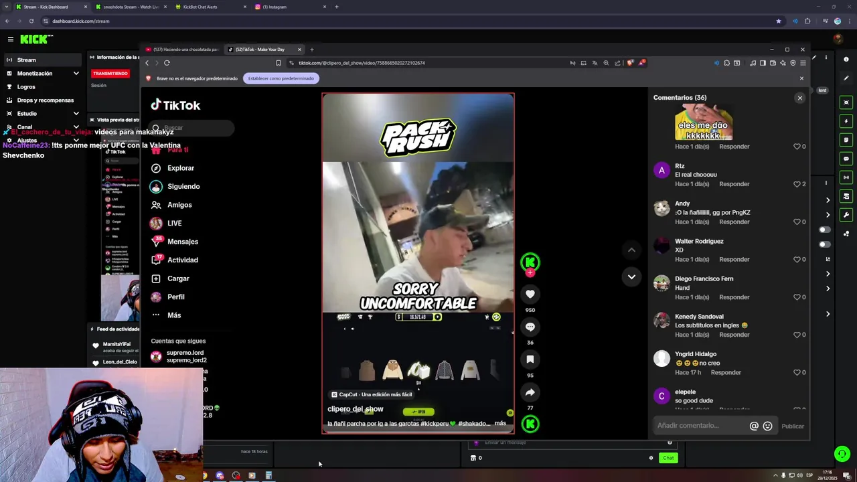Open Brave wallet icon

tap(773, 63)
